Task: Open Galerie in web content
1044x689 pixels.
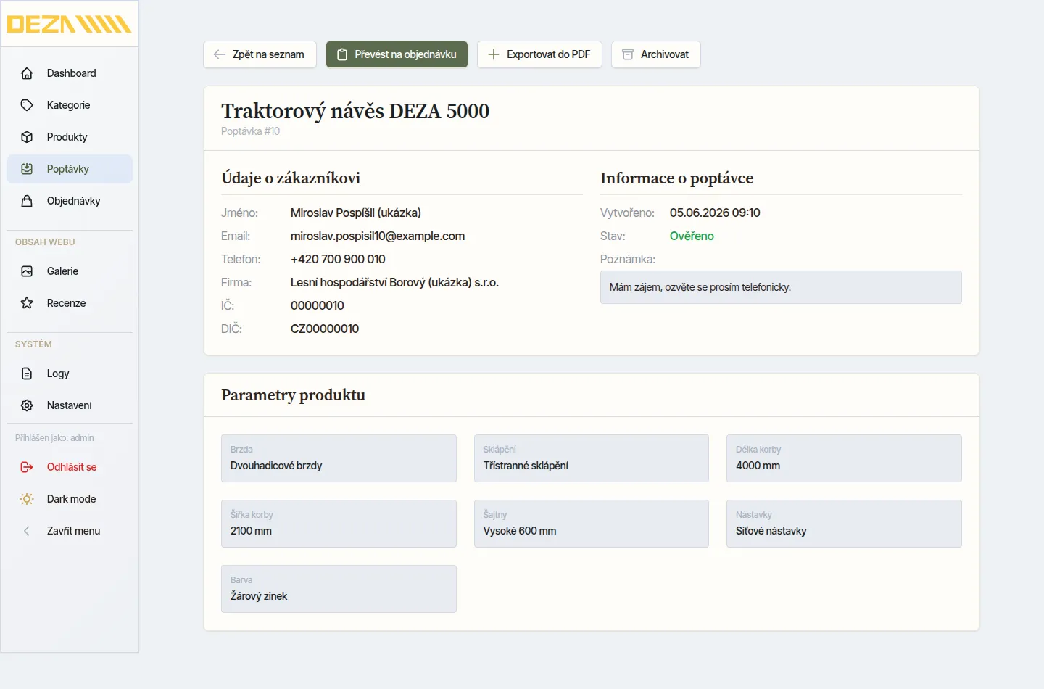Action: 70,271
